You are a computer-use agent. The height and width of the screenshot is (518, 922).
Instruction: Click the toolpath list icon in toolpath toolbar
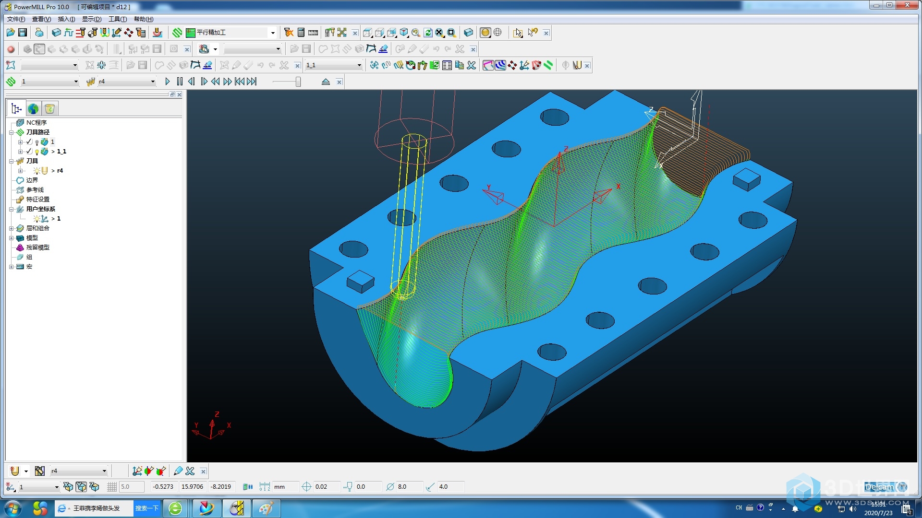pyautogui.click(x=447, y=65)
